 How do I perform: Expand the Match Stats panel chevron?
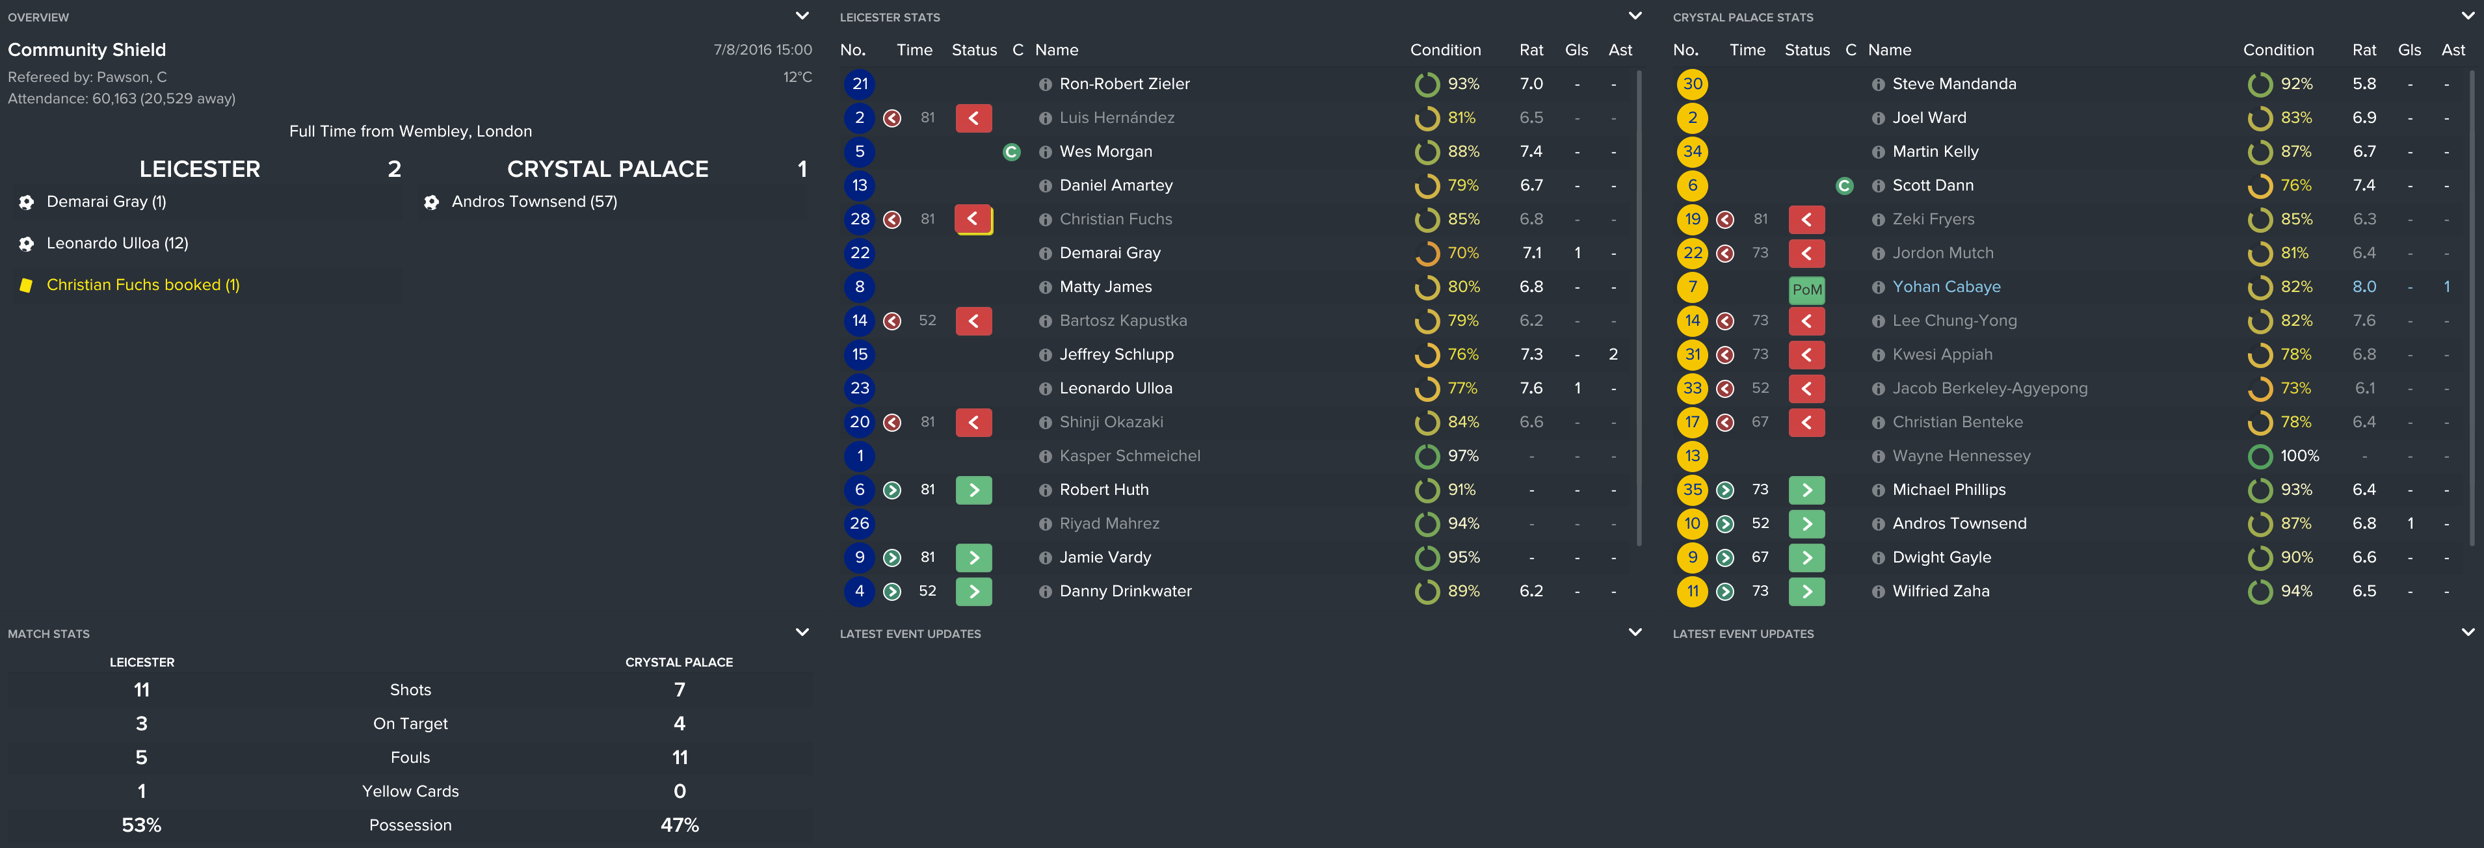coord(801,633)
